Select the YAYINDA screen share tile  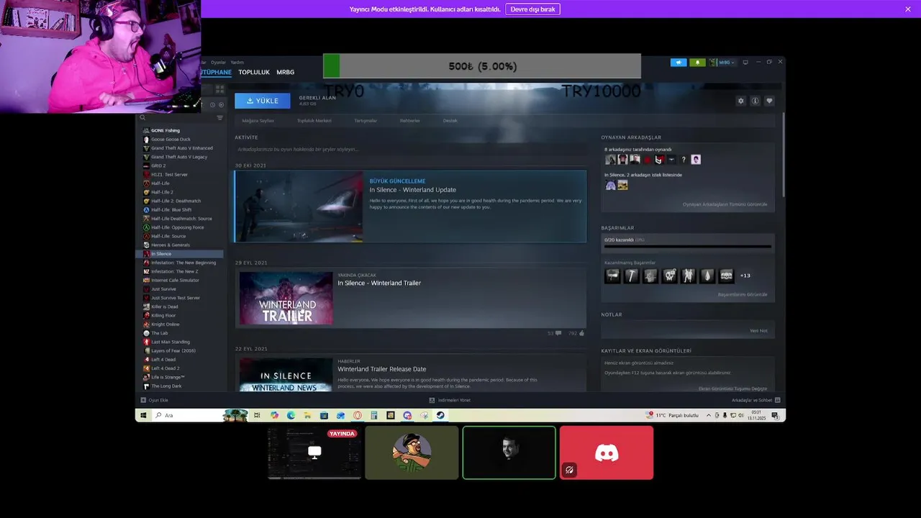(x=314, y=453)
